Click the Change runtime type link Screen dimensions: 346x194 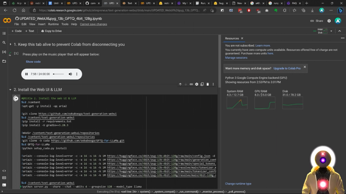pyautogui.click(x=238, y=184)
